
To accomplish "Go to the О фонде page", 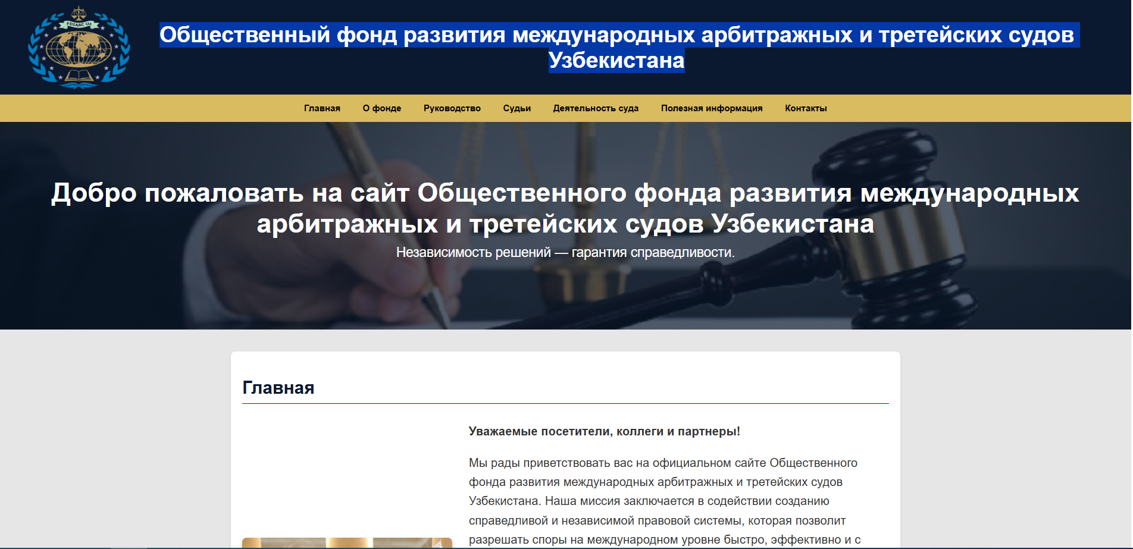I will 381,108.
